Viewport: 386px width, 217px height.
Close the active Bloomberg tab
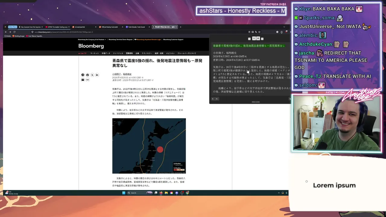pos(176,27)
